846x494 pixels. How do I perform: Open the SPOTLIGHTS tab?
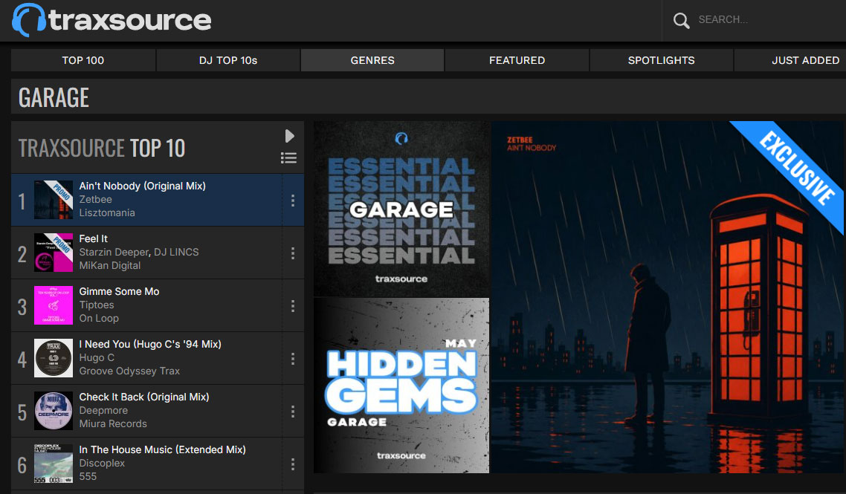pos(662,60)
